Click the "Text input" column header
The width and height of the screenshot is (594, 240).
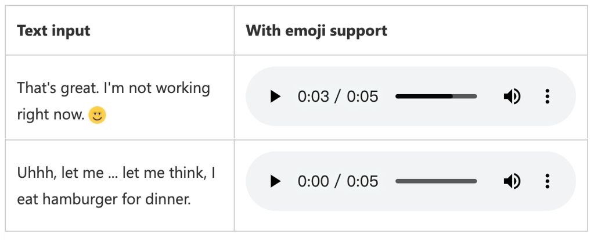click(53, 30)
